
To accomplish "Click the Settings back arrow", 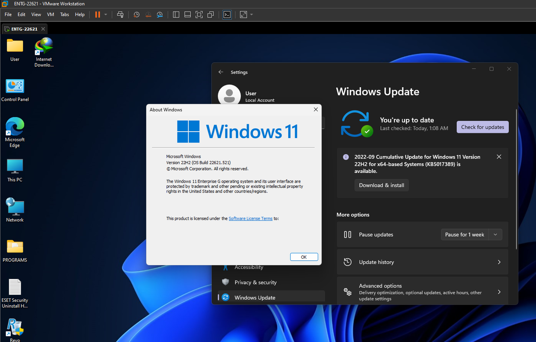I will 221,72.
